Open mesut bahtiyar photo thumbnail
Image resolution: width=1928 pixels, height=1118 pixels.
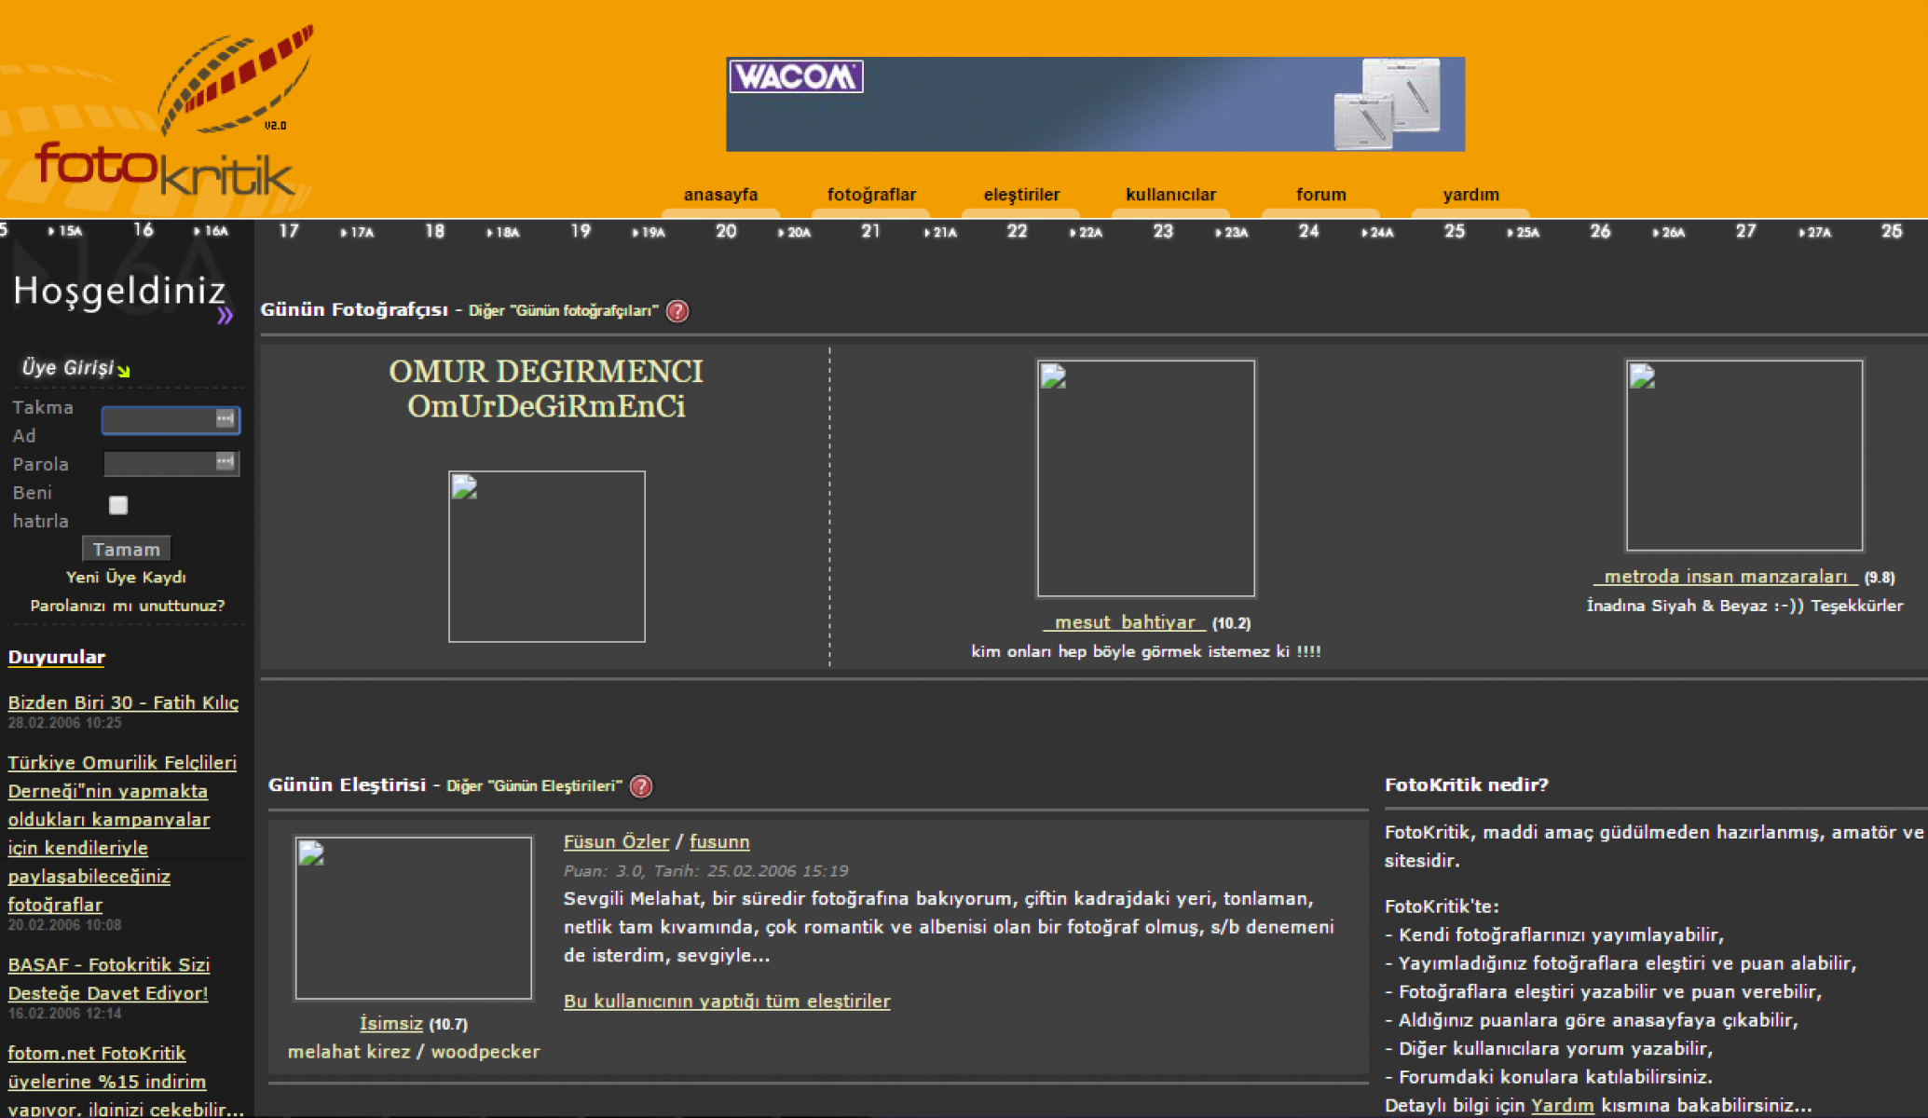[1145, 478]
